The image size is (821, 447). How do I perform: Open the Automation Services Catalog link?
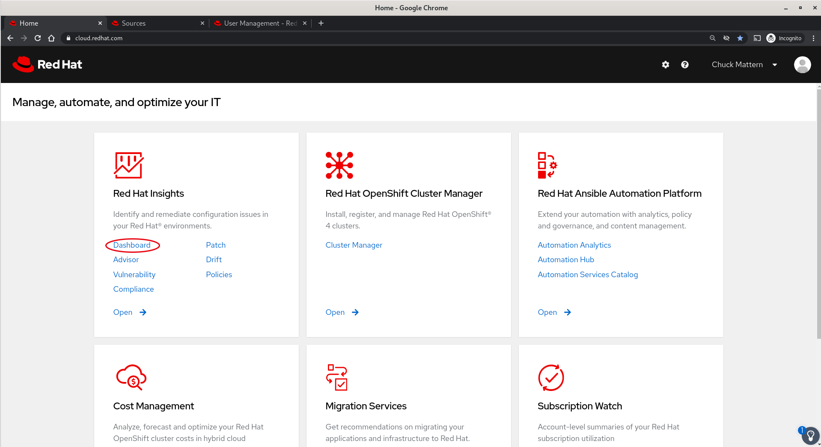tap(588, 275)
